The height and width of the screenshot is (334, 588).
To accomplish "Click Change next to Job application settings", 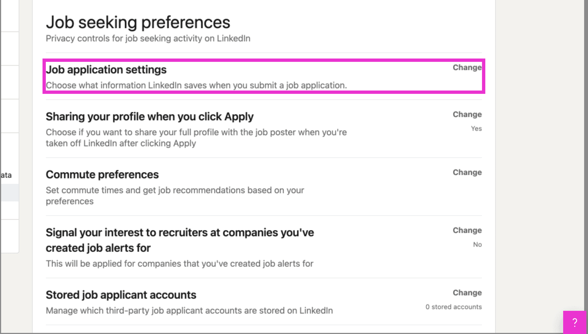I will click(x=467, y=68).
